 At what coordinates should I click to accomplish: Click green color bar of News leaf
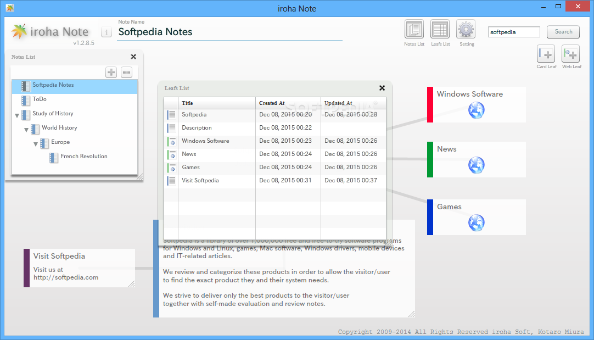[430, 160]
